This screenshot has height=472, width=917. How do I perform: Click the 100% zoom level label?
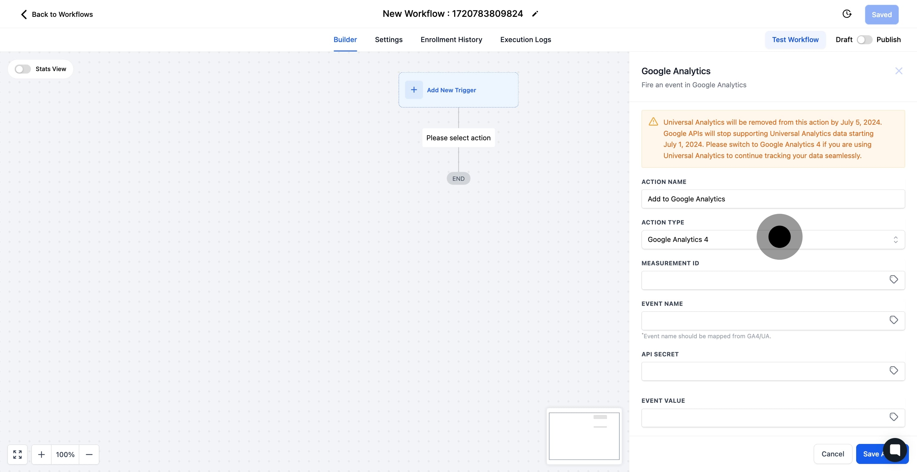(65, 454)
